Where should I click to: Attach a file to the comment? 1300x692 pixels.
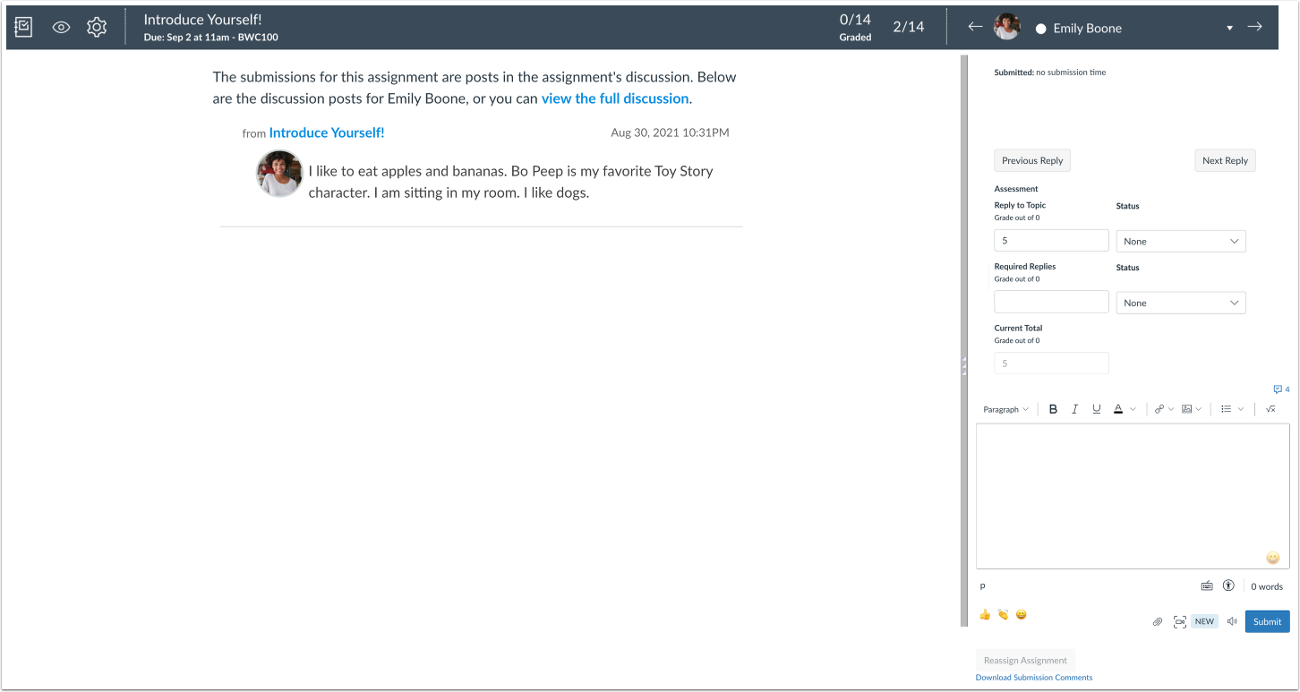click(x=1157, y=620)
